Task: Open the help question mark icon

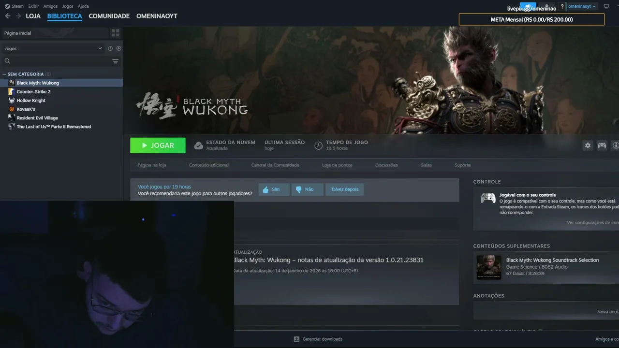Action: click(x=562, y=6)
